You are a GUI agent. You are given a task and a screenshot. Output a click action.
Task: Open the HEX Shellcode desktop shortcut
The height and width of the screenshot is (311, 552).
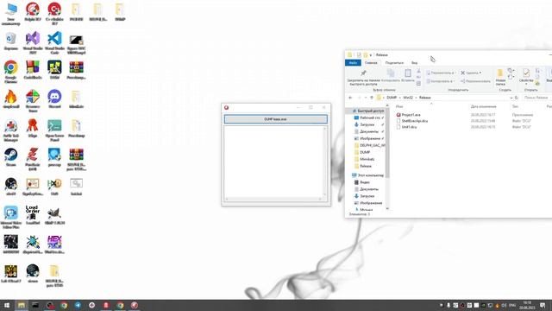(54, 244)
